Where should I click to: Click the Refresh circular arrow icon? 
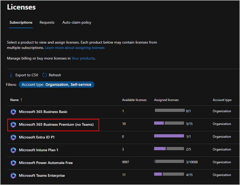pos(45,75)
